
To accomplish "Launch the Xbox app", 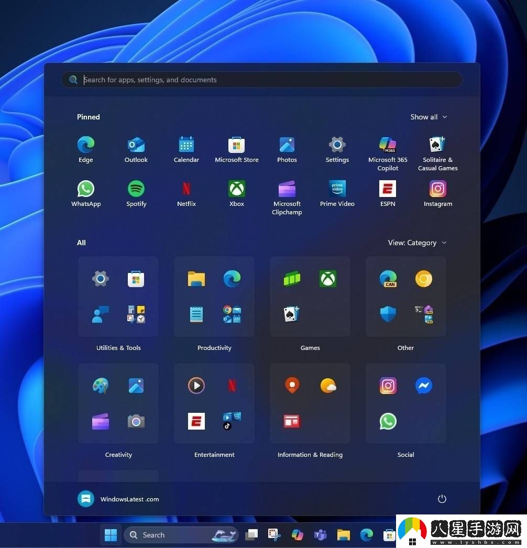I will click(236, 189).
